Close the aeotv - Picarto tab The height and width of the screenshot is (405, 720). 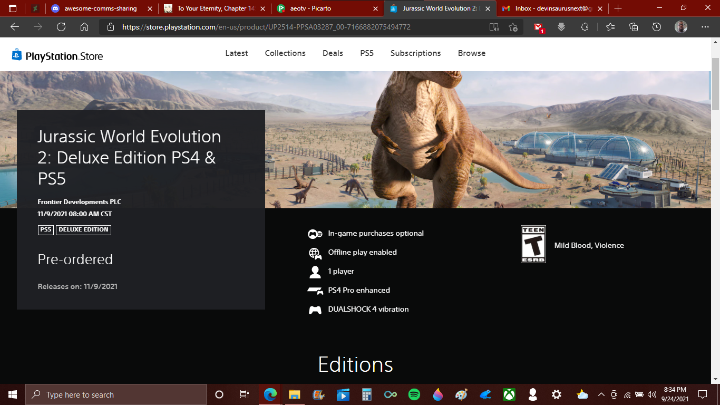375,8
